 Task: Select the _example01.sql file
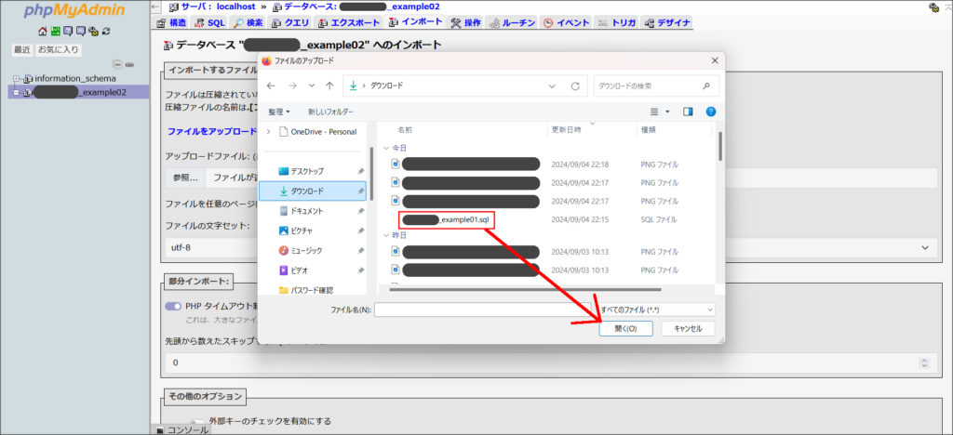click(x=447, y=219)
